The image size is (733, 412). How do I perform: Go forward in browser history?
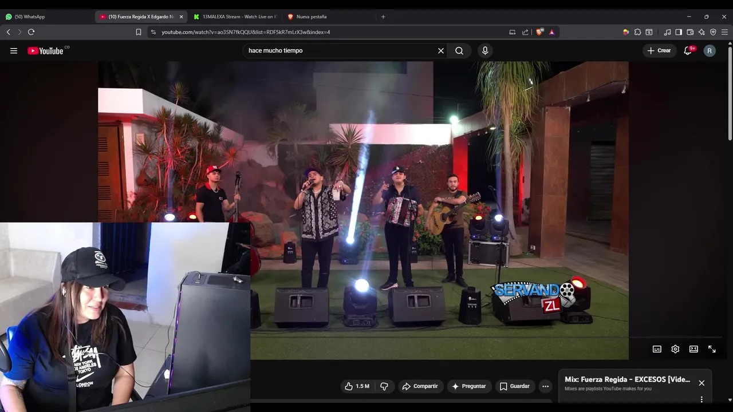tap(19, 32)
